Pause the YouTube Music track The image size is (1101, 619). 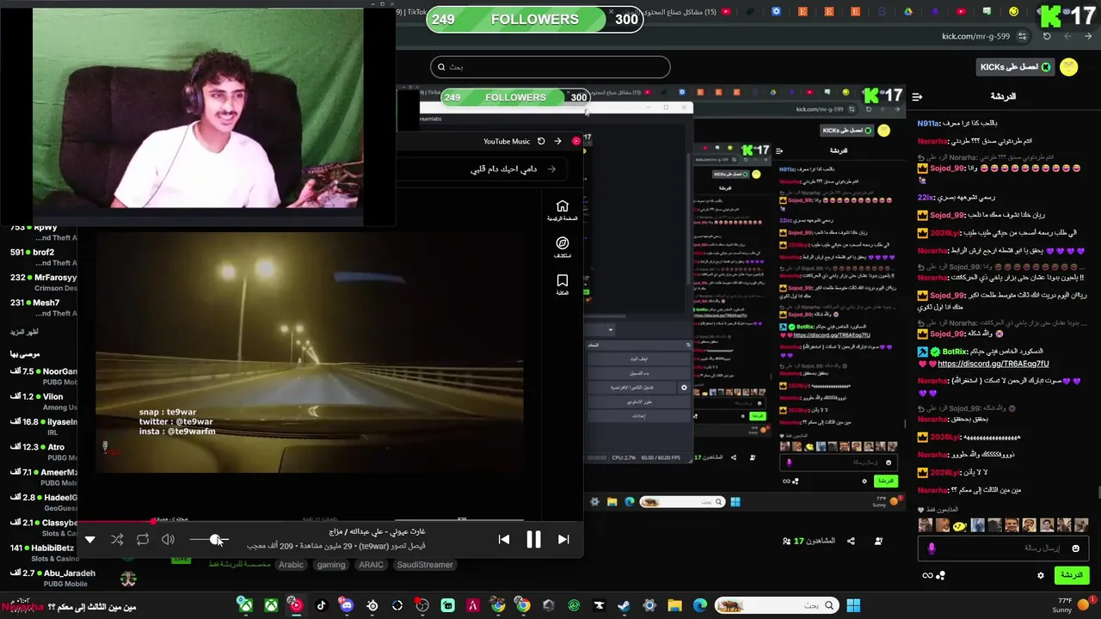pyautogui.click(x=533, y=539)
